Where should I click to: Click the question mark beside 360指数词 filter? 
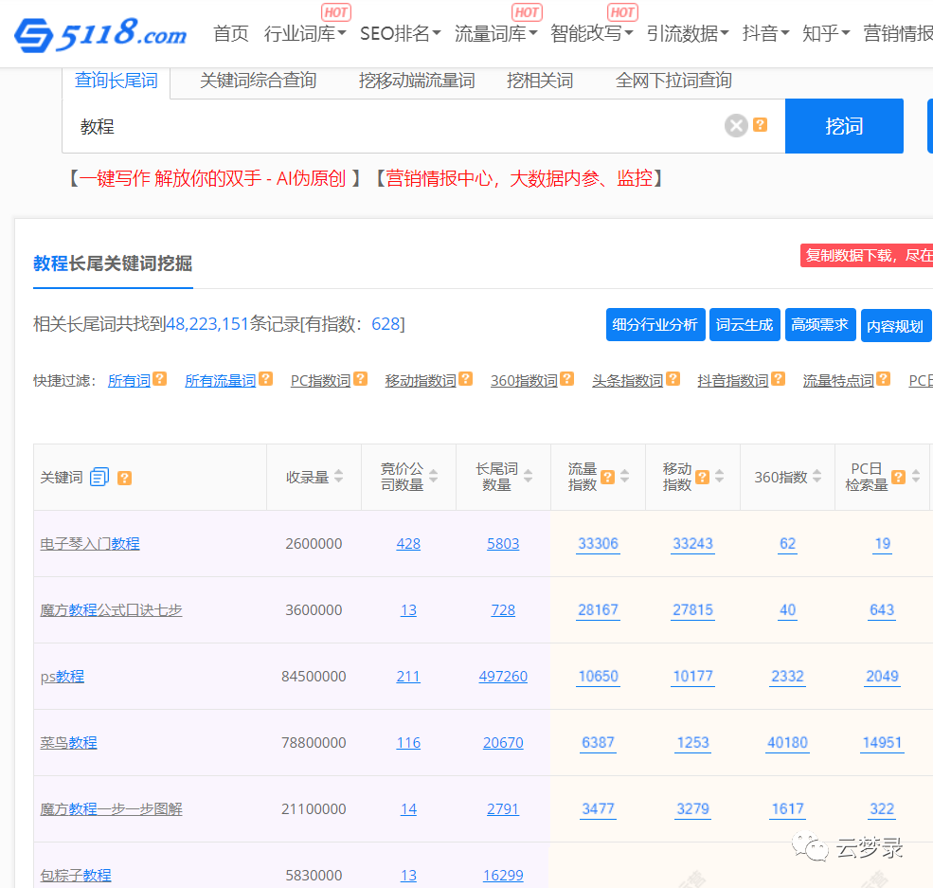tap(565, 378)
